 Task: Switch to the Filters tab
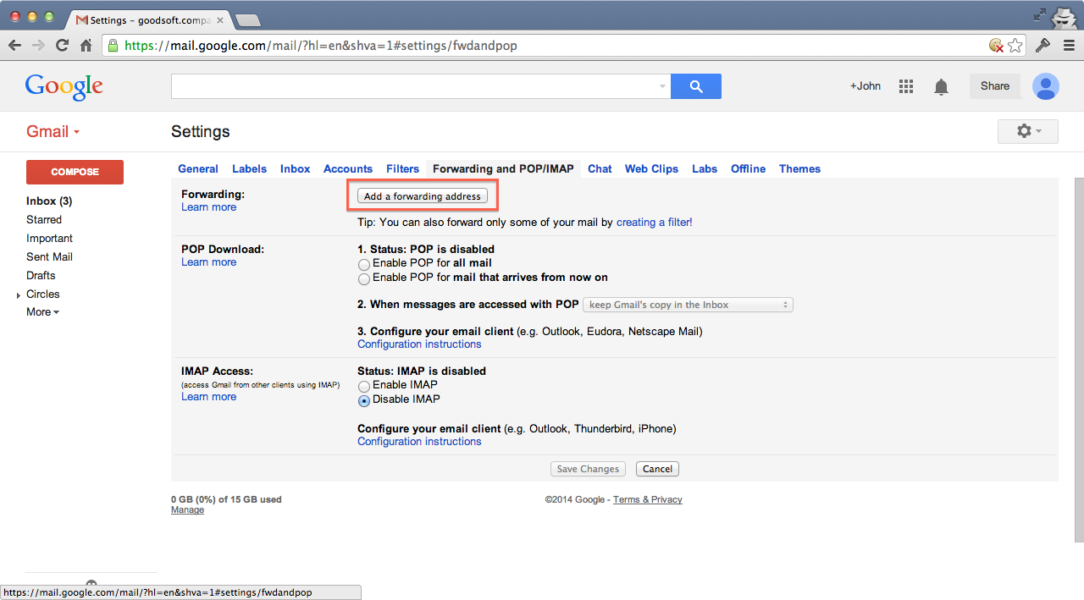[403, 169]
